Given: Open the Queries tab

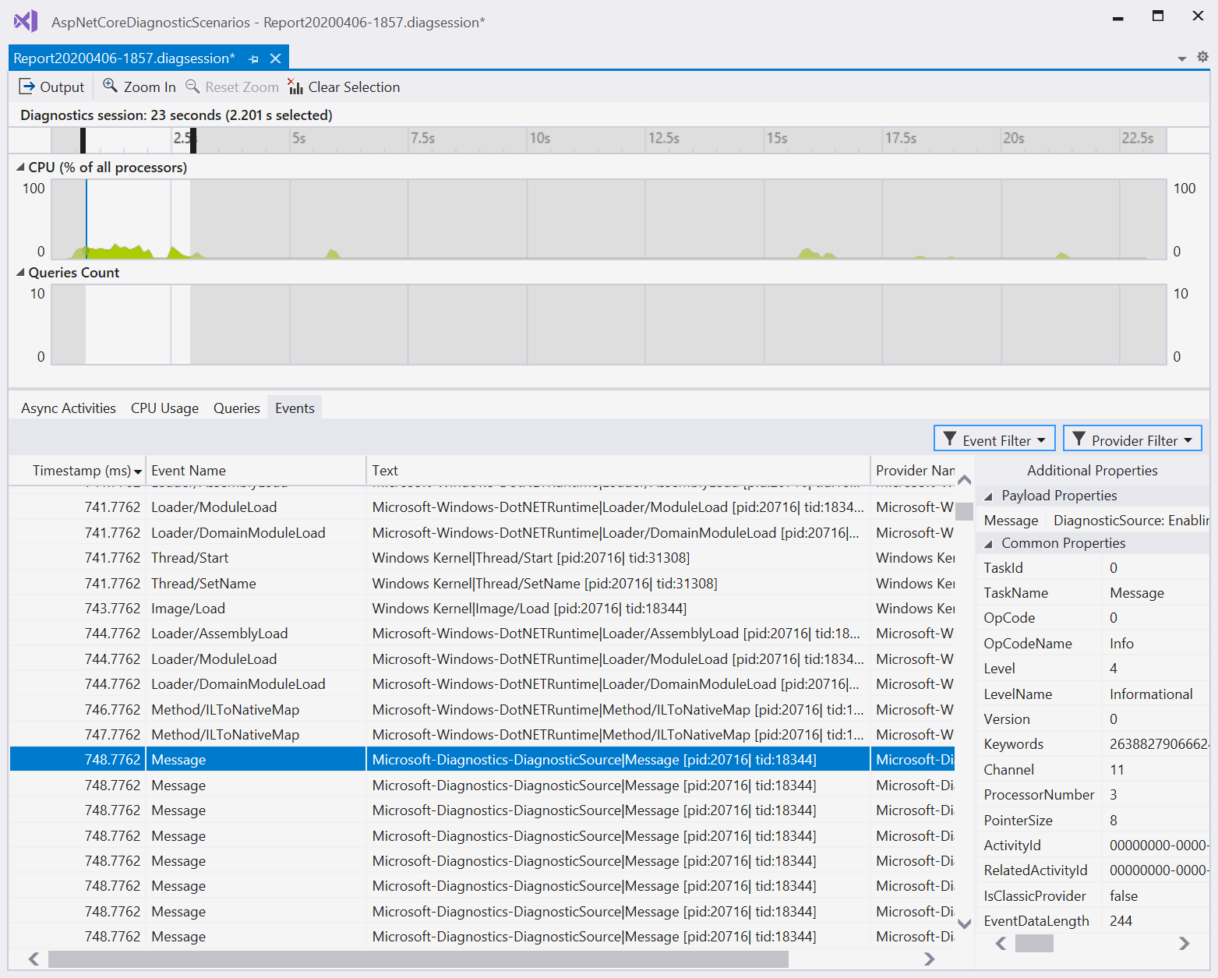Looking at the screenshot, I should point(236,408).
